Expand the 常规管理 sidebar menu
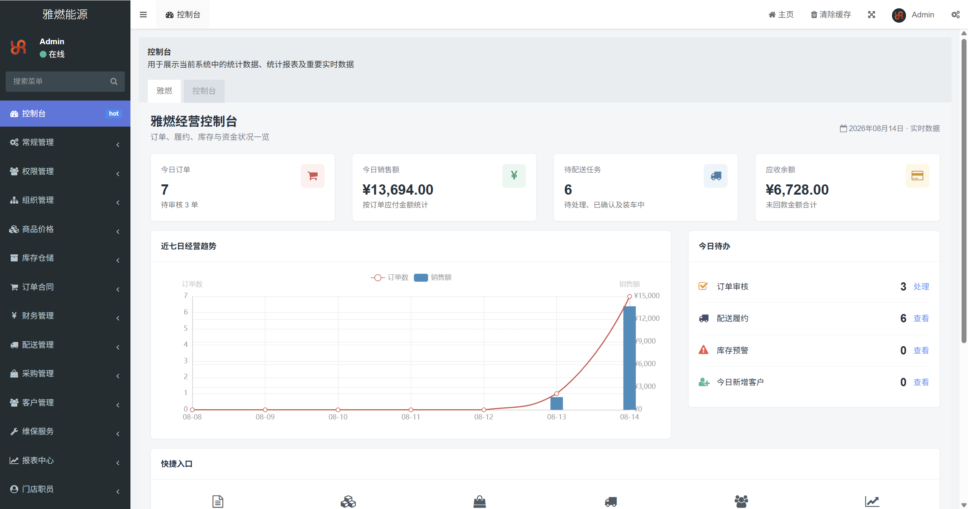The width and height of the screenshot is (968, 509). pyautogui.click(x=65, y=142)
